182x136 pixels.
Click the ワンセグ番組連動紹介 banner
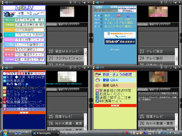(120, 42)
